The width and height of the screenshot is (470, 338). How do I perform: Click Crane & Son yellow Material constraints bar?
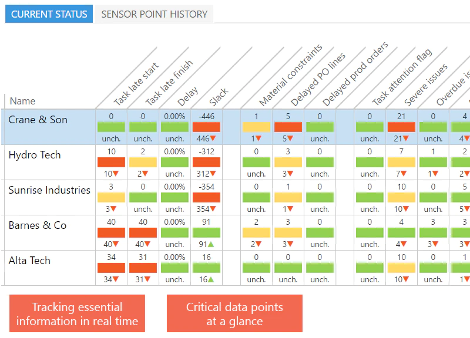click(256, 127)
